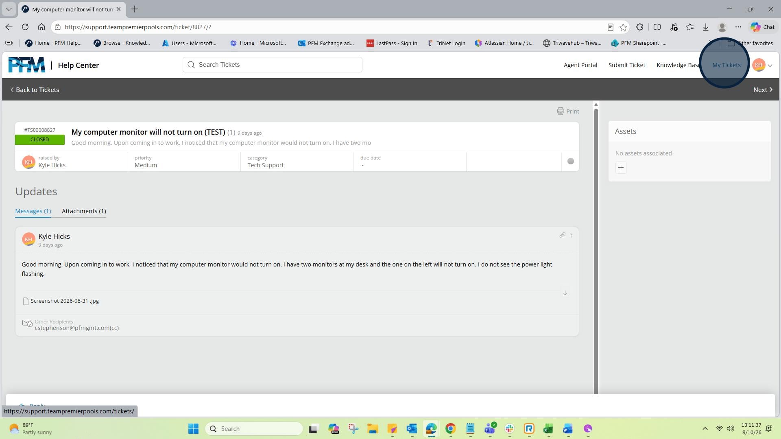
Task: Open the PFM logo home link
Action: pos(26,65)
